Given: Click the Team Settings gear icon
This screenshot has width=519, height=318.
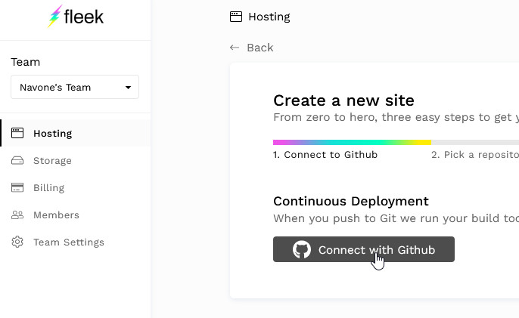Looking at the screenshot, I should [17, 242].
